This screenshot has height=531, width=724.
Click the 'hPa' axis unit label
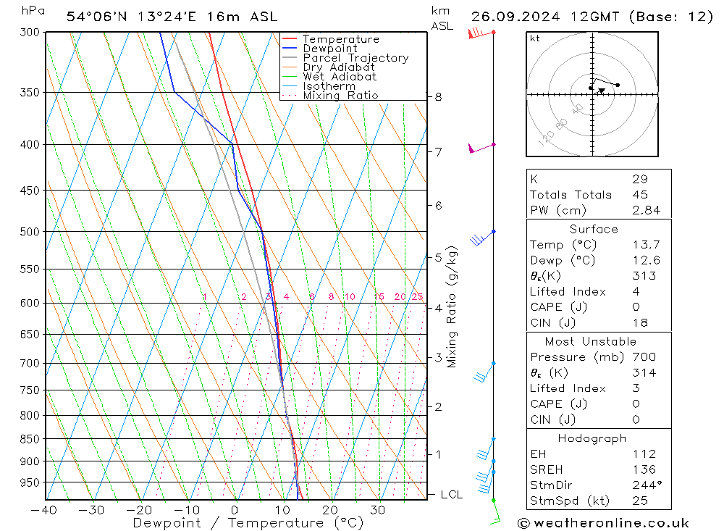point(33,11)
